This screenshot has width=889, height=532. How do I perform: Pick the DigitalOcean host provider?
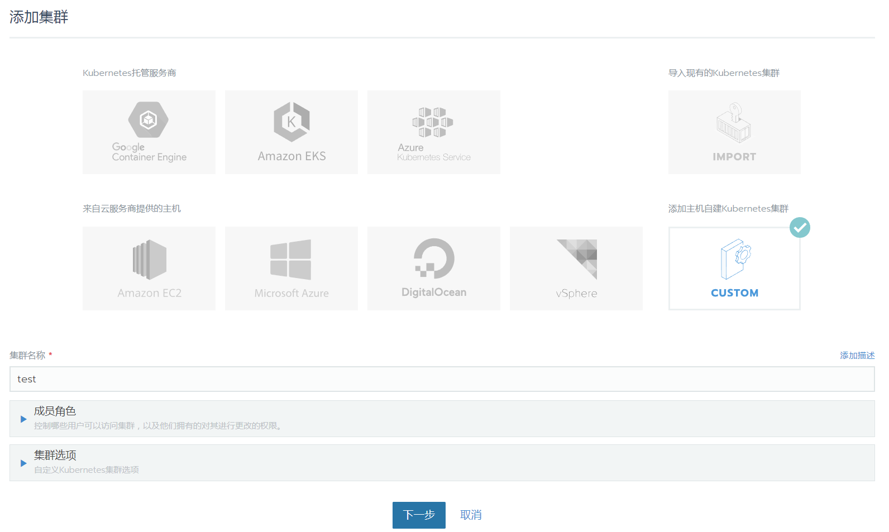pos(434,269)
